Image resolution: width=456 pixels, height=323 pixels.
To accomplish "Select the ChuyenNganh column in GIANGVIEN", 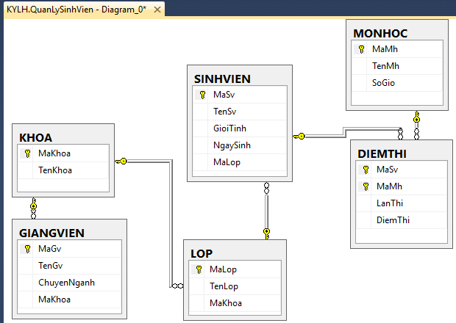I will tap(70, 283).
